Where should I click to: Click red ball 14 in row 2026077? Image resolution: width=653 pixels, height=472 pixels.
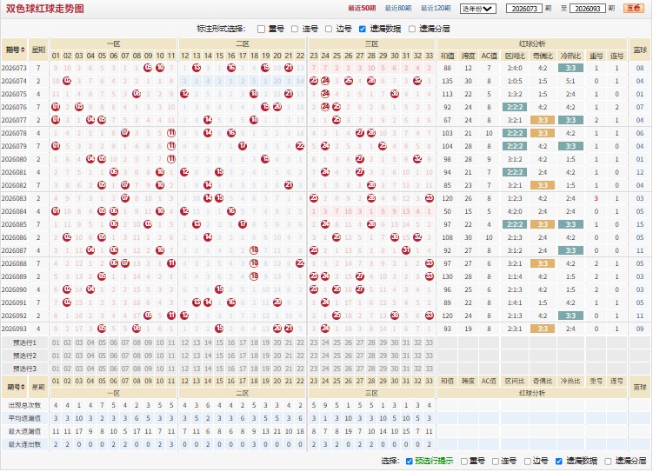(x=208, y=120)
